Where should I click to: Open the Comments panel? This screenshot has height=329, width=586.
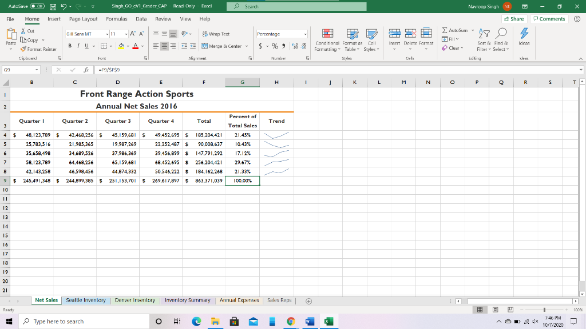[x=548, y=18]
